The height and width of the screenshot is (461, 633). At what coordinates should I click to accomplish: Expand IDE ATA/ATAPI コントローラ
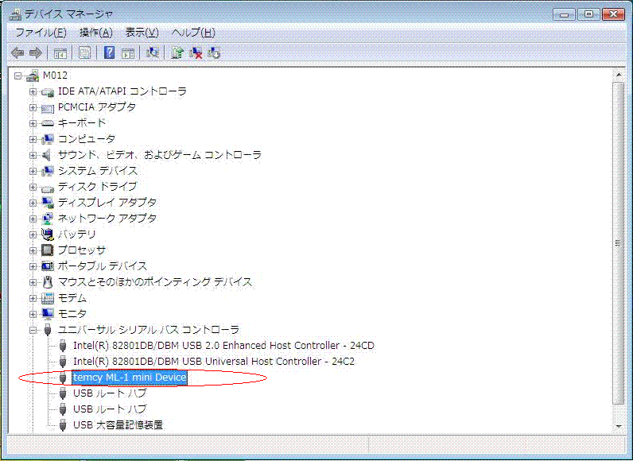pos(33,91)
